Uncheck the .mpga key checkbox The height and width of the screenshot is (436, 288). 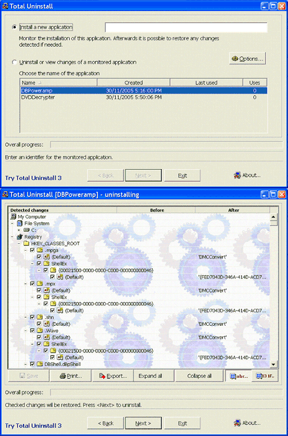(32, 250)
